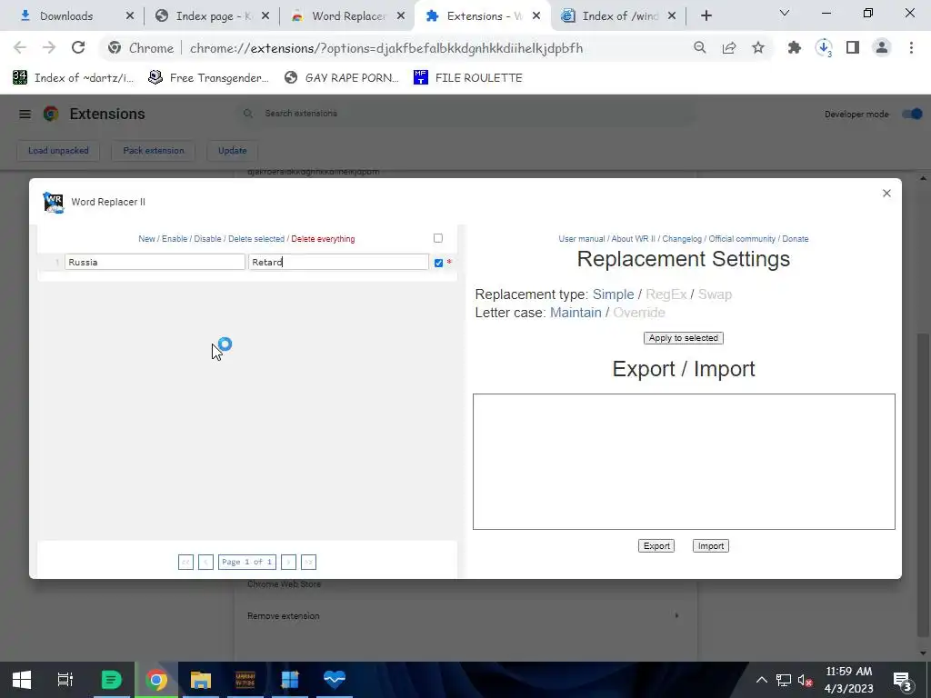This screenshot has height=698, width=931.
Task: Click the Import button
Action: (x=711, y=546)
